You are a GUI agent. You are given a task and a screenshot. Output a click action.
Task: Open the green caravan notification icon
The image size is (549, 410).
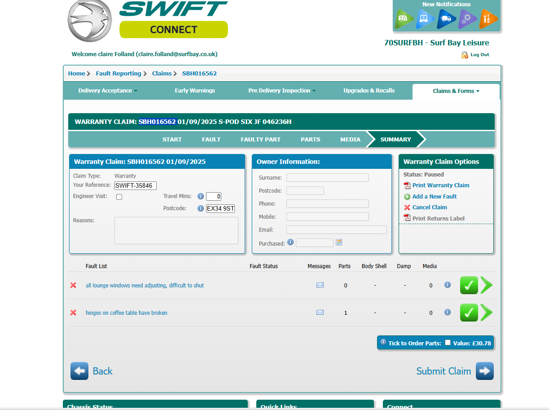[x=404, y=19]
